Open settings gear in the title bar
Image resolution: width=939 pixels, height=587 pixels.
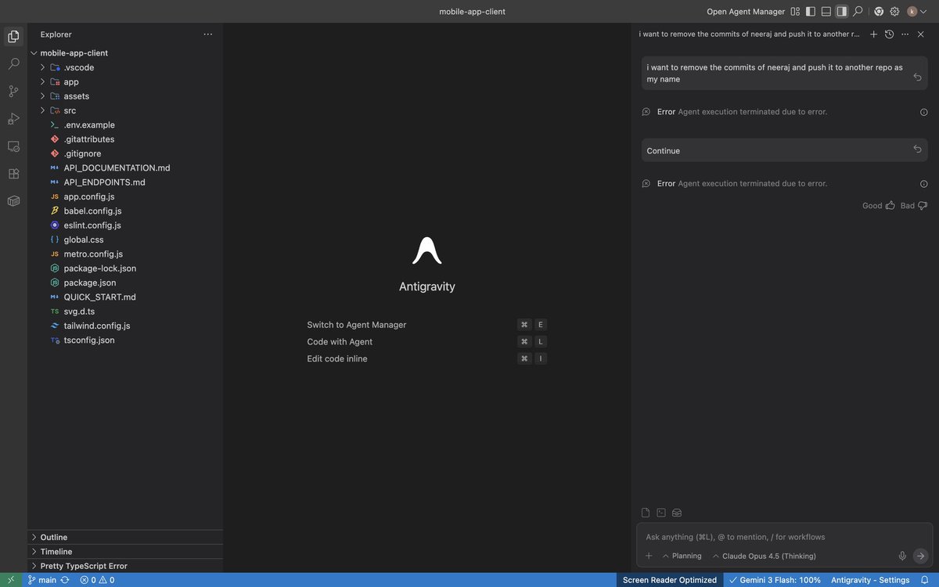894,12
